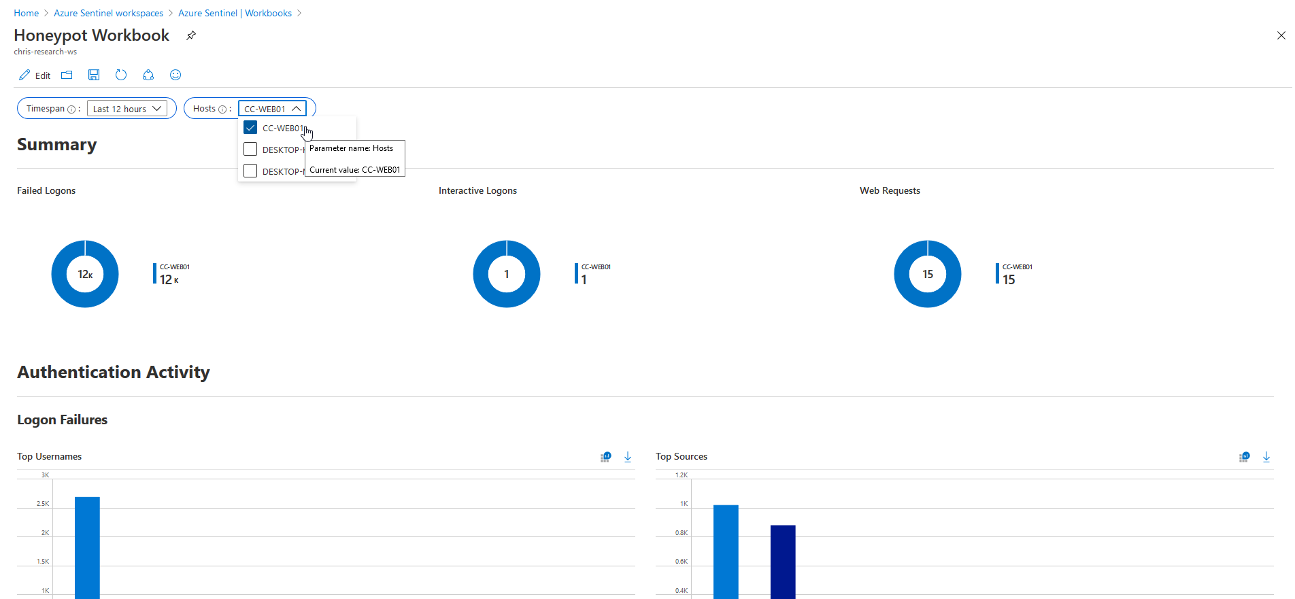1295x599 pixels.
Task: Open feedback smiley icon
Action: [x=175, y=75]
